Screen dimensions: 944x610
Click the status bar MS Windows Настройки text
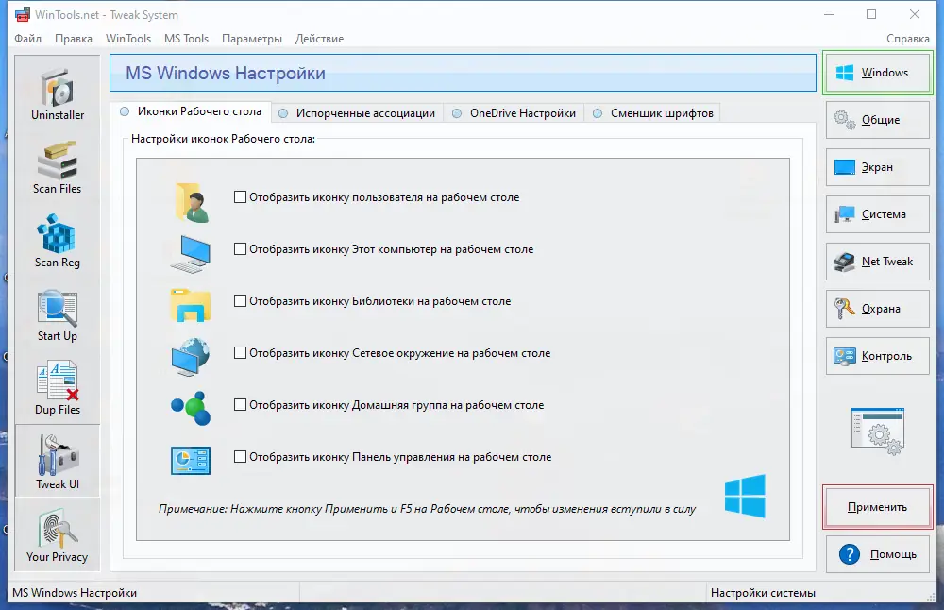pos(75,593)
